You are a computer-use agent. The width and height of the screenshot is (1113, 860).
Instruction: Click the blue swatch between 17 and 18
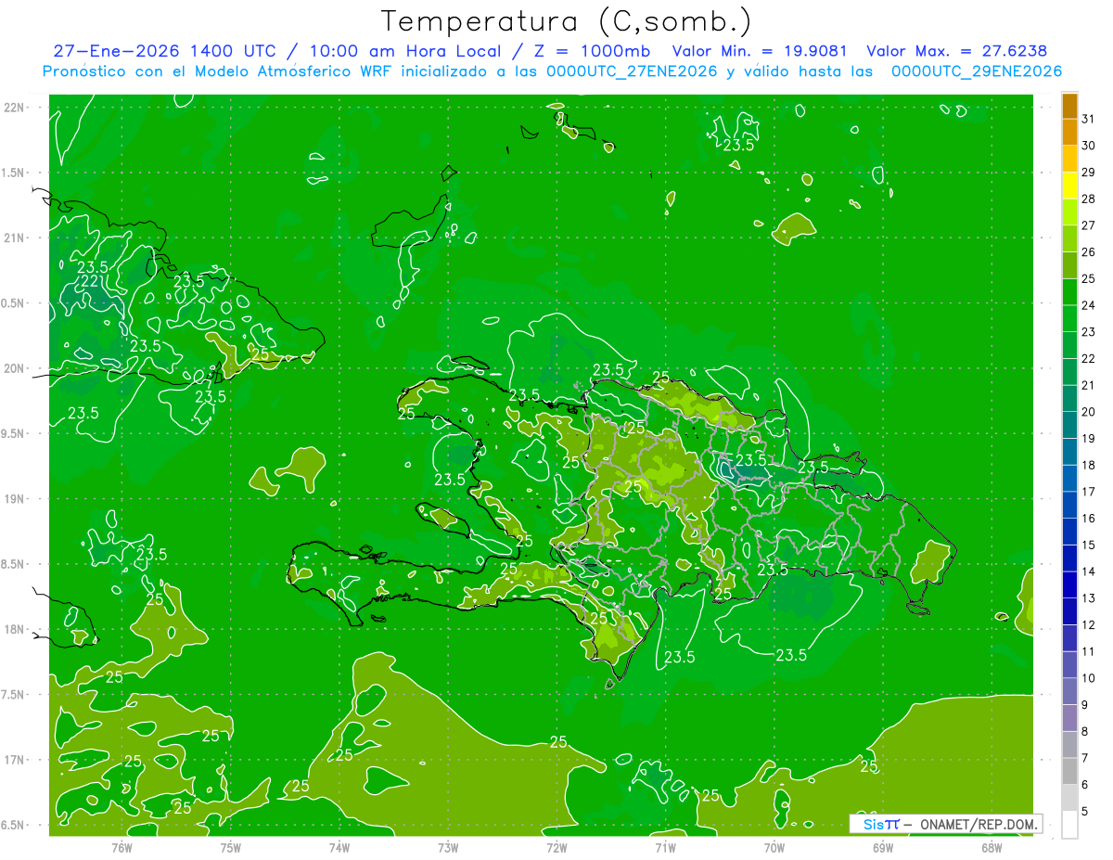coord(1069,479)
